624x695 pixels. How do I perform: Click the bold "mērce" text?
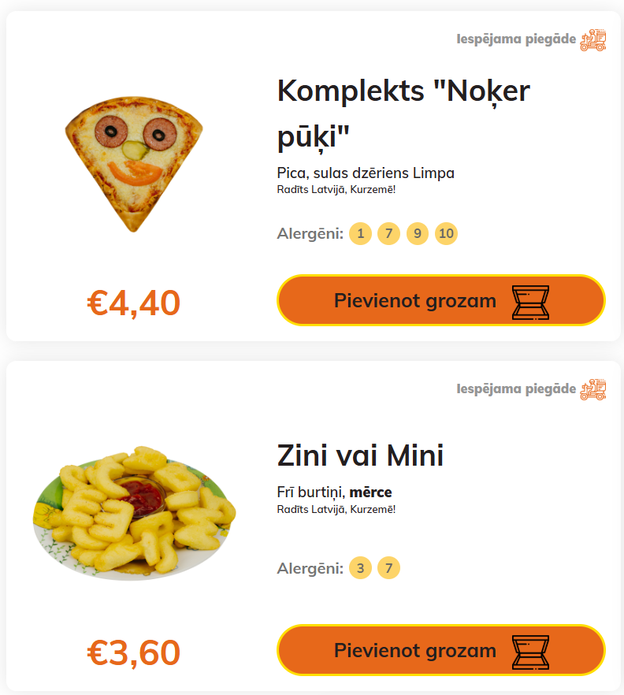tap(370, 492)
